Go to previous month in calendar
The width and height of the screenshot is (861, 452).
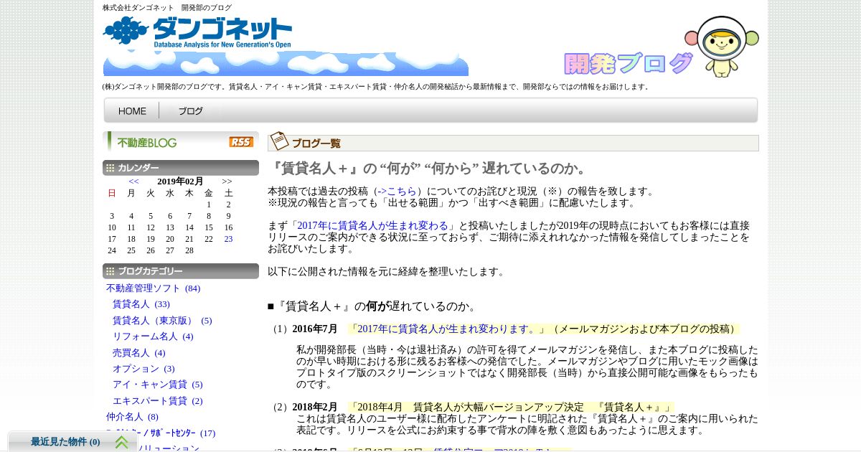pos(133,182)
